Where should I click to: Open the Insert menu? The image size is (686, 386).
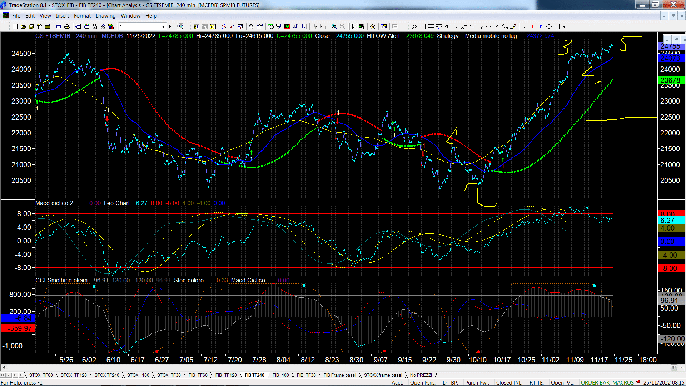click(x=62, y=16)
